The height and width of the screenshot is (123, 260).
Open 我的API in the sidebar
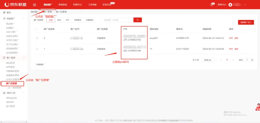(x=10, y=102)
